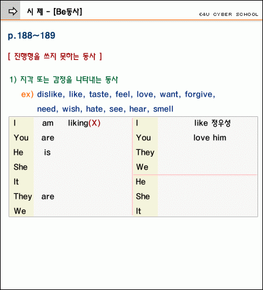Screen dimensions: 263x290
Task: Click the word is in the left table
Action: pos(47,152)
